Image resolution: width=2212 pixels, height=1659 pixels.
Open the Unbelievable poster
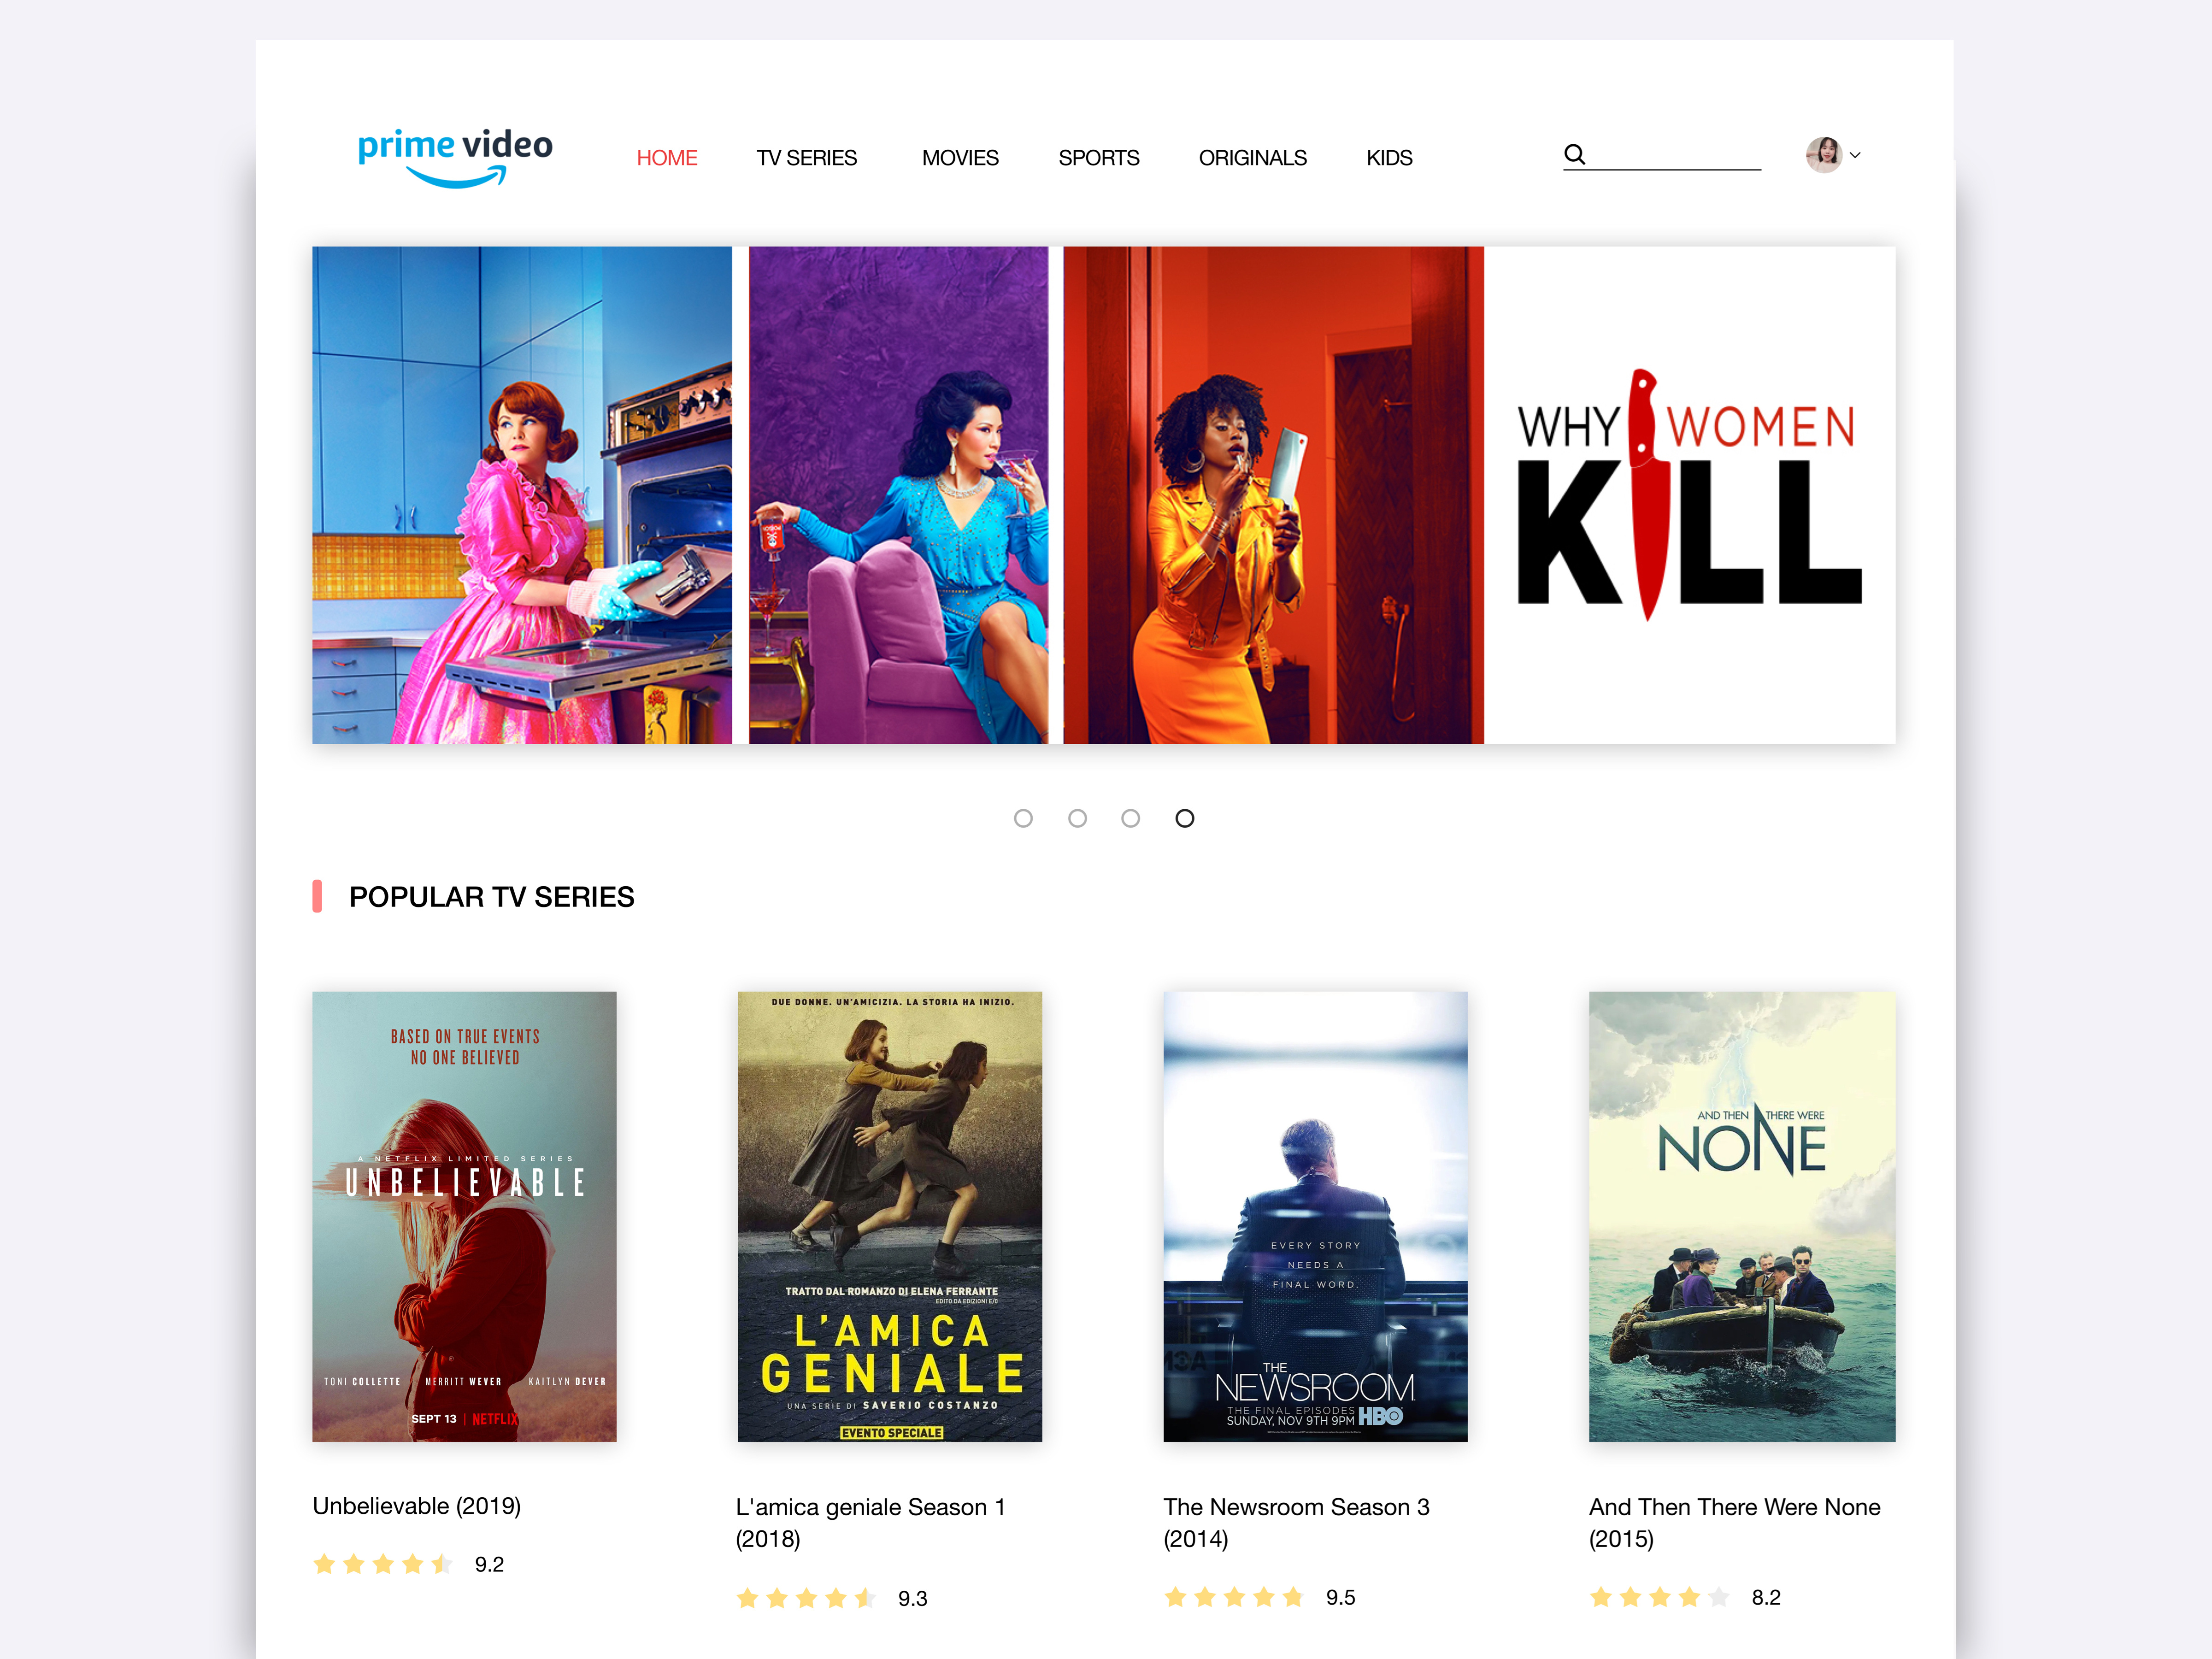(x=464, y=1216)
